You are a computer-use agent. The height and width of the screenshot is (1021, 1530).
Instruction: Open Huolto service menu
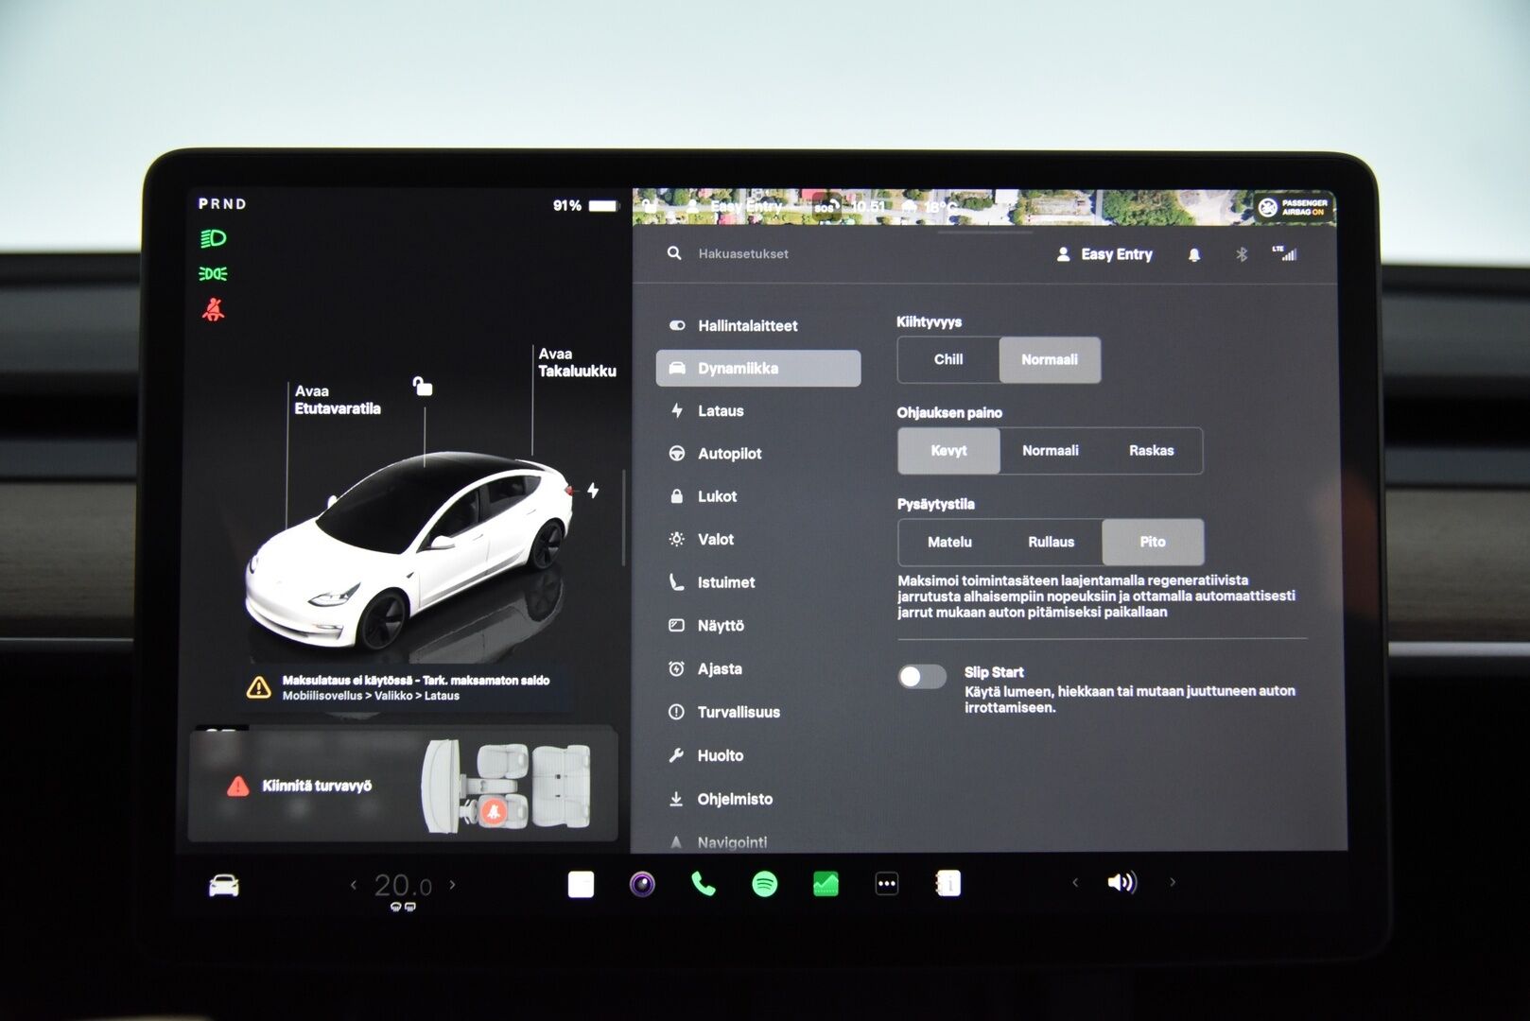758,755
